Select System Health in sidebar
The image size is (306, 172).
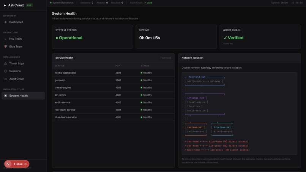click(x=23, y=96)
